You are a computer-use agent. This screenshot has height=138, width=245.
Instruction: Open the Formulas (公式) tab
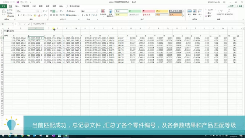click(x=34, y=6)
